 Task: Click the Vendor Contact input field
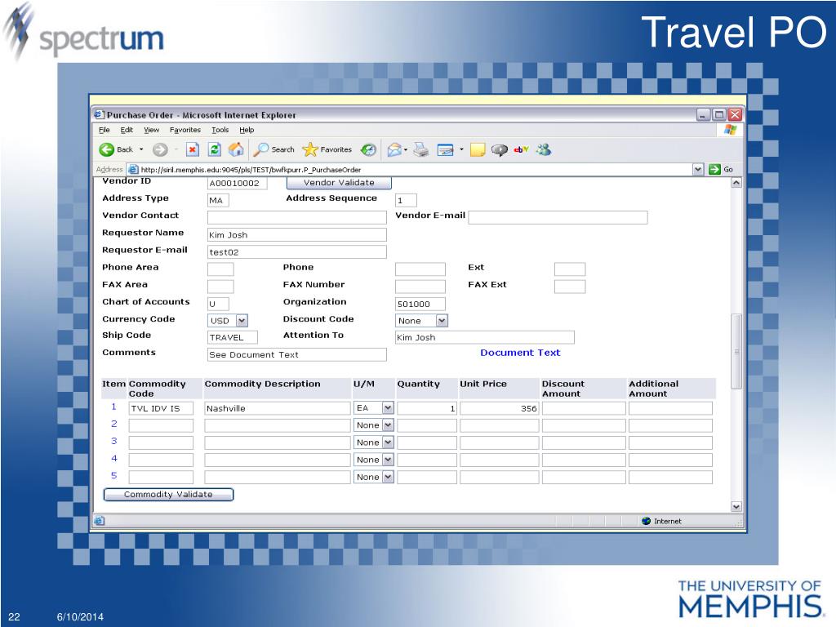pos(297,217)
